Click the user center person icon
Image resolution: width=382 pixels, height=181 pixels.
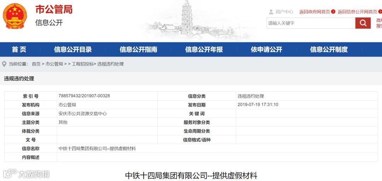click(x=271, y=12)
